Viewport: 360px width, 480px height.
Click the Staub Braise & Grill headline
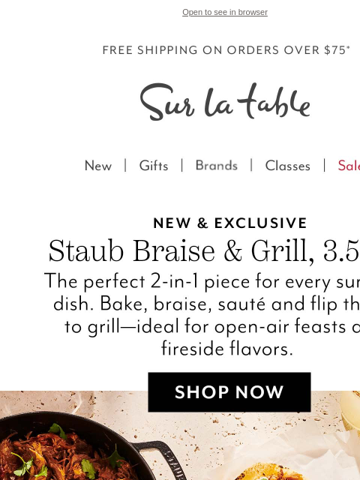(x=204, y=251)
